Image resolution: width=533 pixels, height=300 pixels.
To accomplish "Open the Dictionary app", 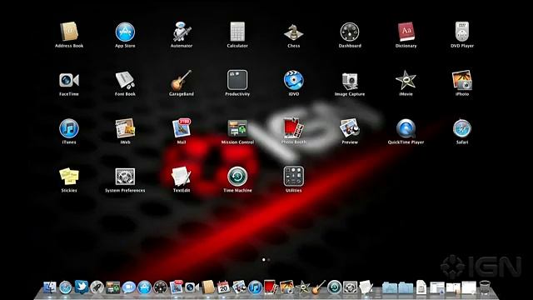I will pos(406,32).
